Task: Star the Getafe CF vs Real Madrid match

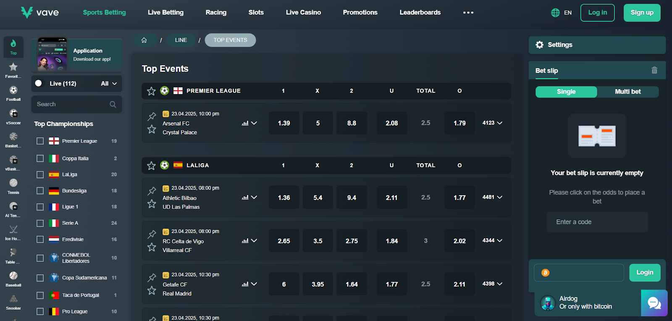Action: 152,290
